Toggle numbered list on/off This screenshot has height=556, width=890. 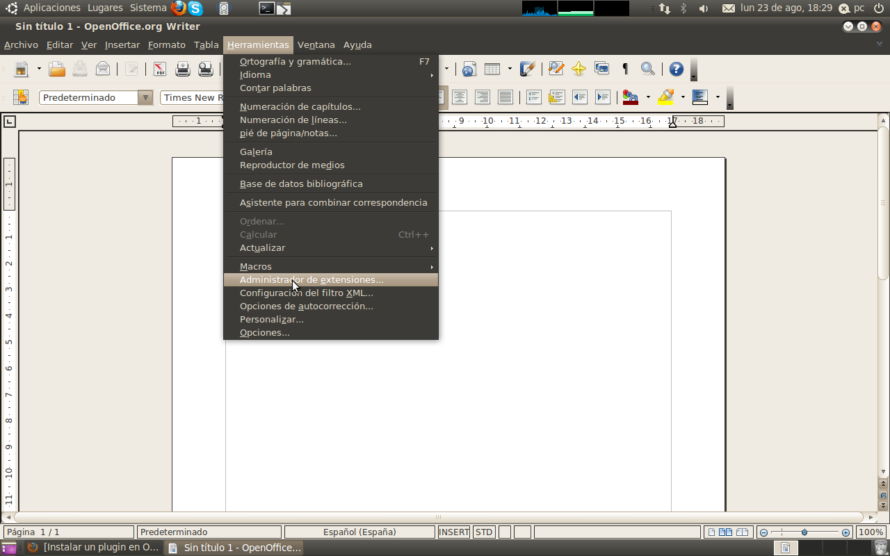click(534, 97)
